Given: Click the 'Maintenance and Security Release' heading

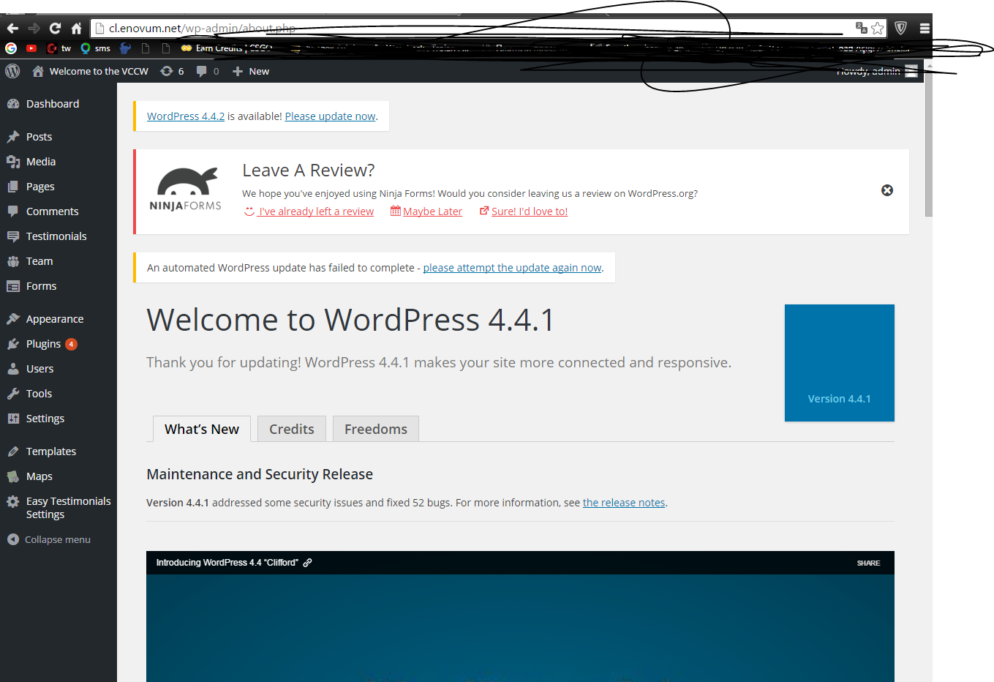Looking at the screenshot, I should tap(260, 474).
